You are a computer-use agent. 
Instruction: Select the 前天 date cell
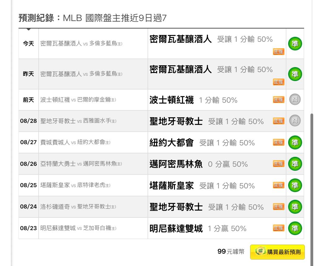point(28,100)
